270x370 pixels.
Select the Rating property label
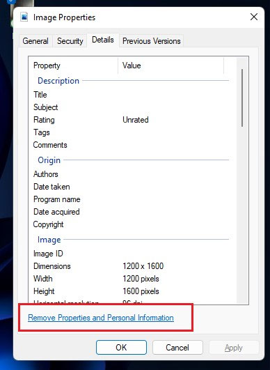(44, 120)
